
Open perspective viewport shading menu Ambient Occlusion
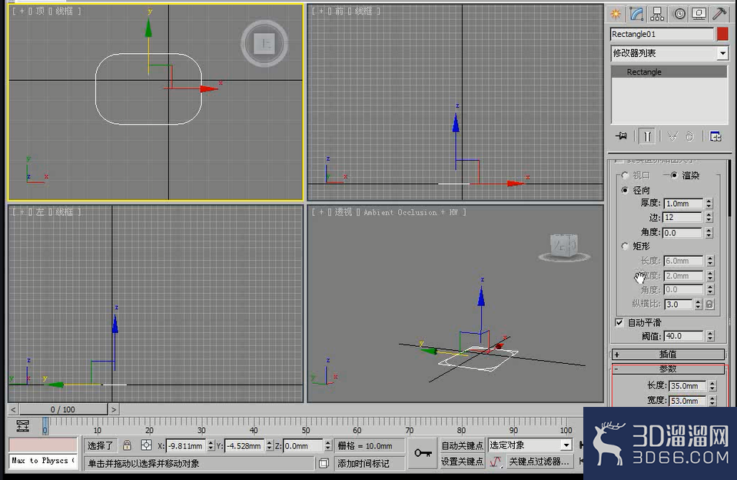point(410,212)
